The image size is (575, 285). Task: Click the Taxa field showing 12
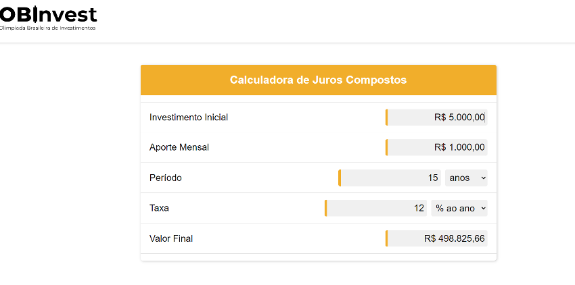tap(375, 208)
